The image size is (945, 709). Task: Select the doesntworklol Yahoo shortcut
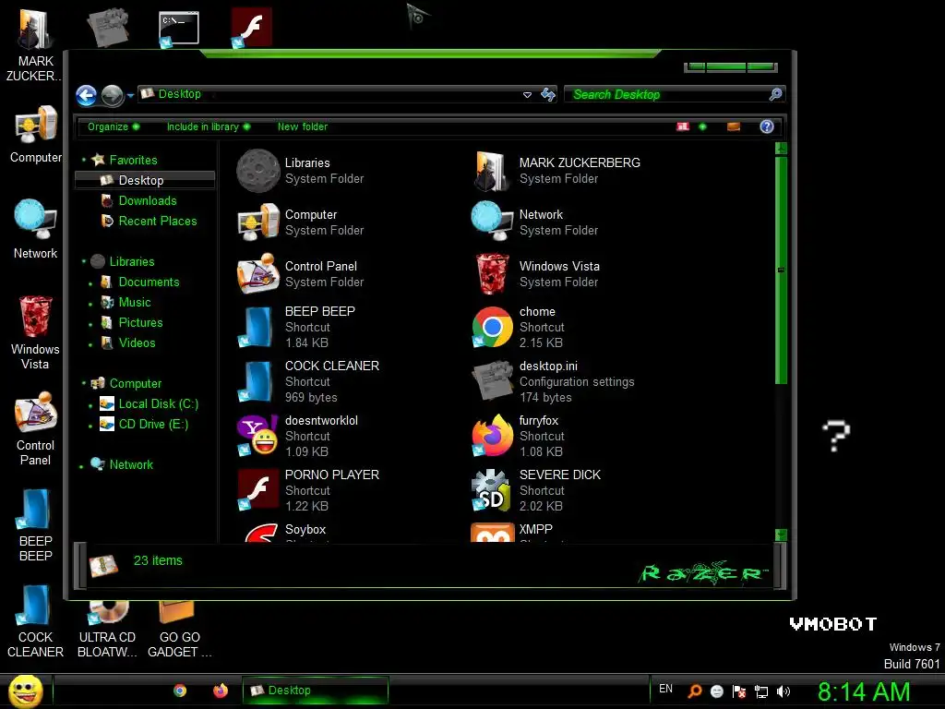(298, 436)
